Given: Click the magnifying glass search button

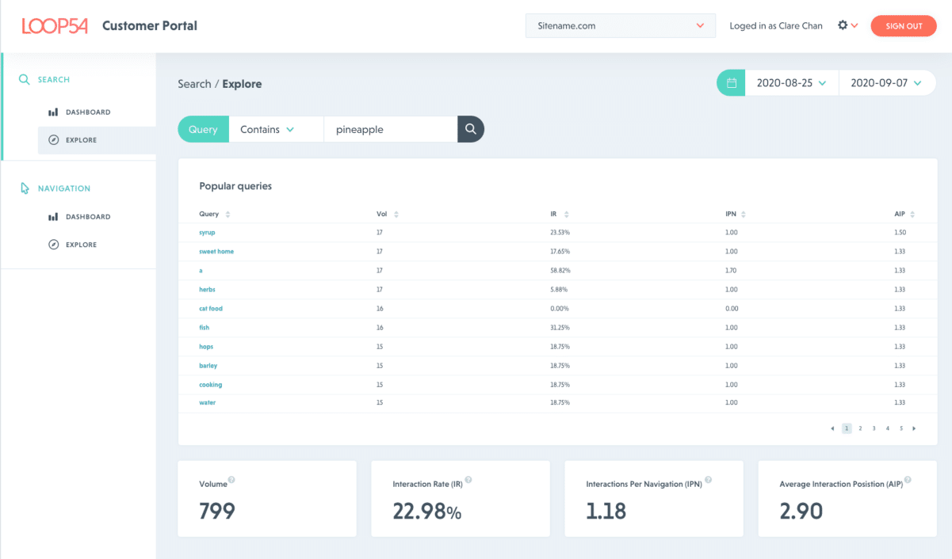Looking at the screenshot, I should [x=470, y=129].
